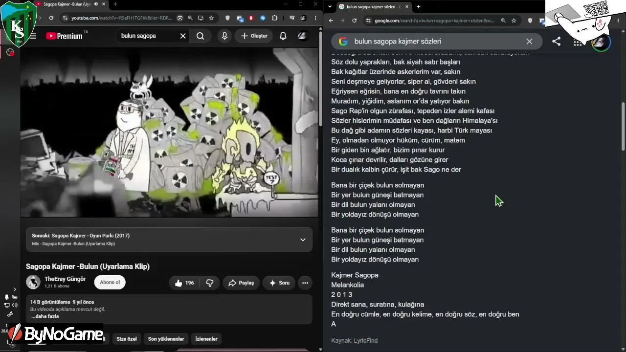The width and height of the screenshot is (626, 352).
Task: Like the Sagopa Kajmer video
Action: [184, 283]
